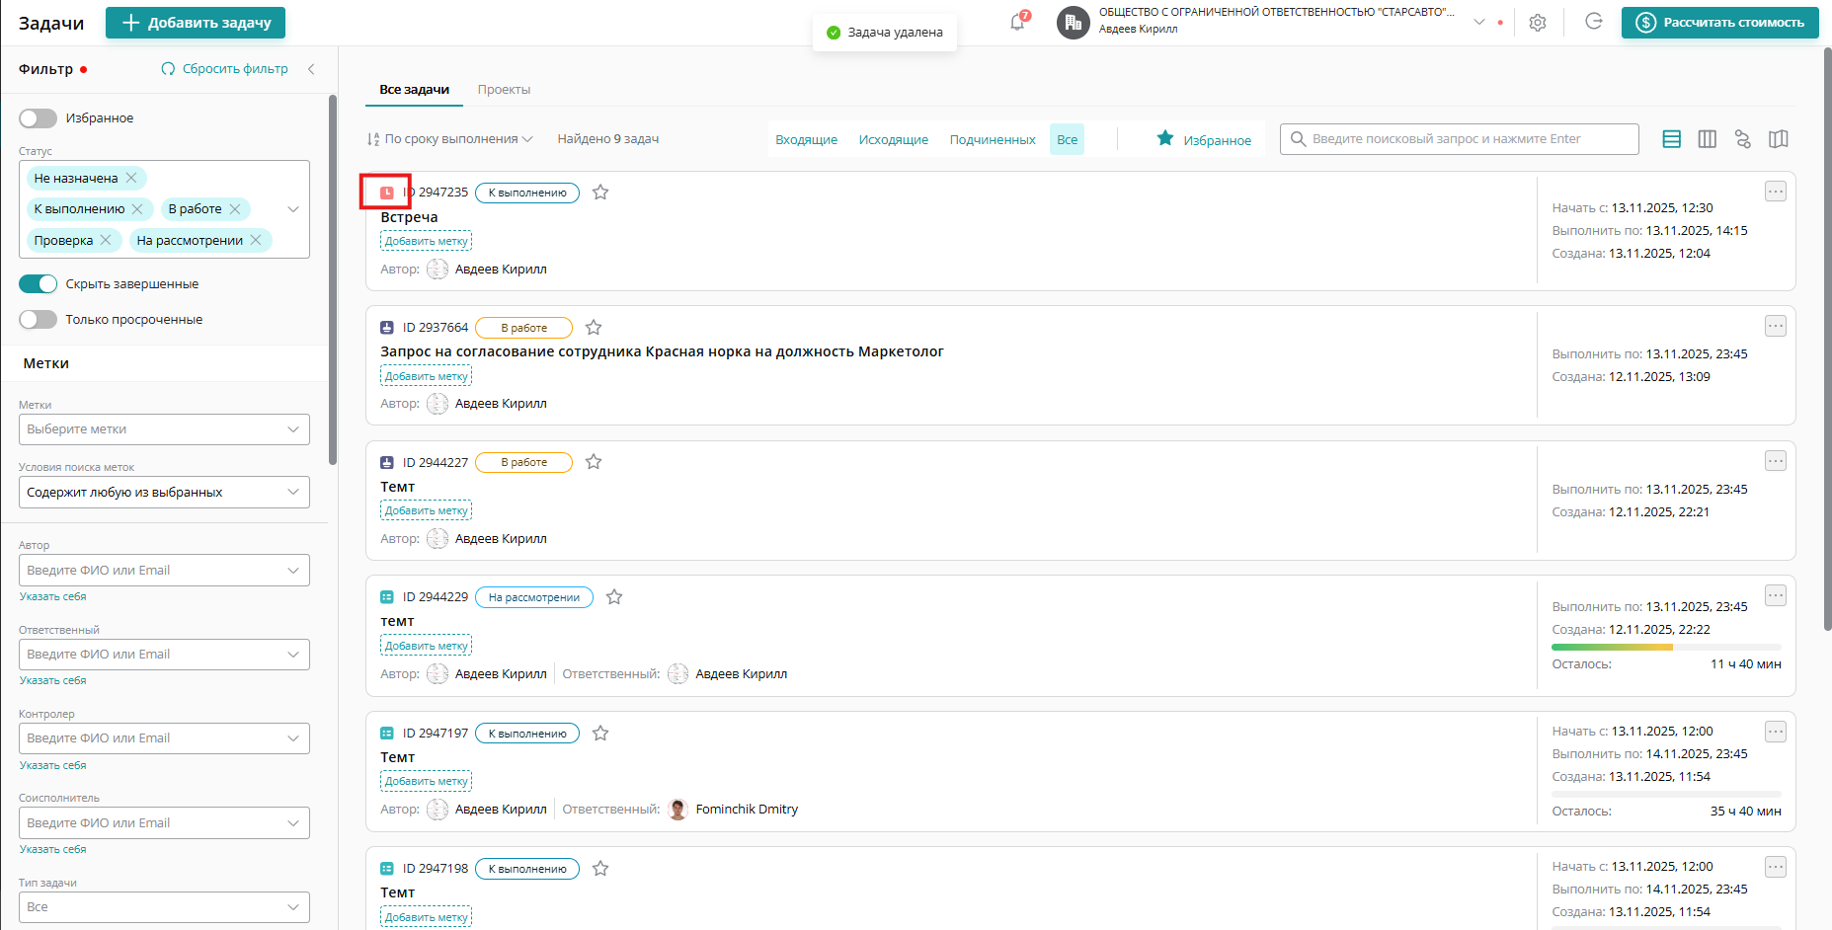Remove the 'Не назначена' status chip
This screenshot has width=1832, height=930.
(x=131, y=179)
